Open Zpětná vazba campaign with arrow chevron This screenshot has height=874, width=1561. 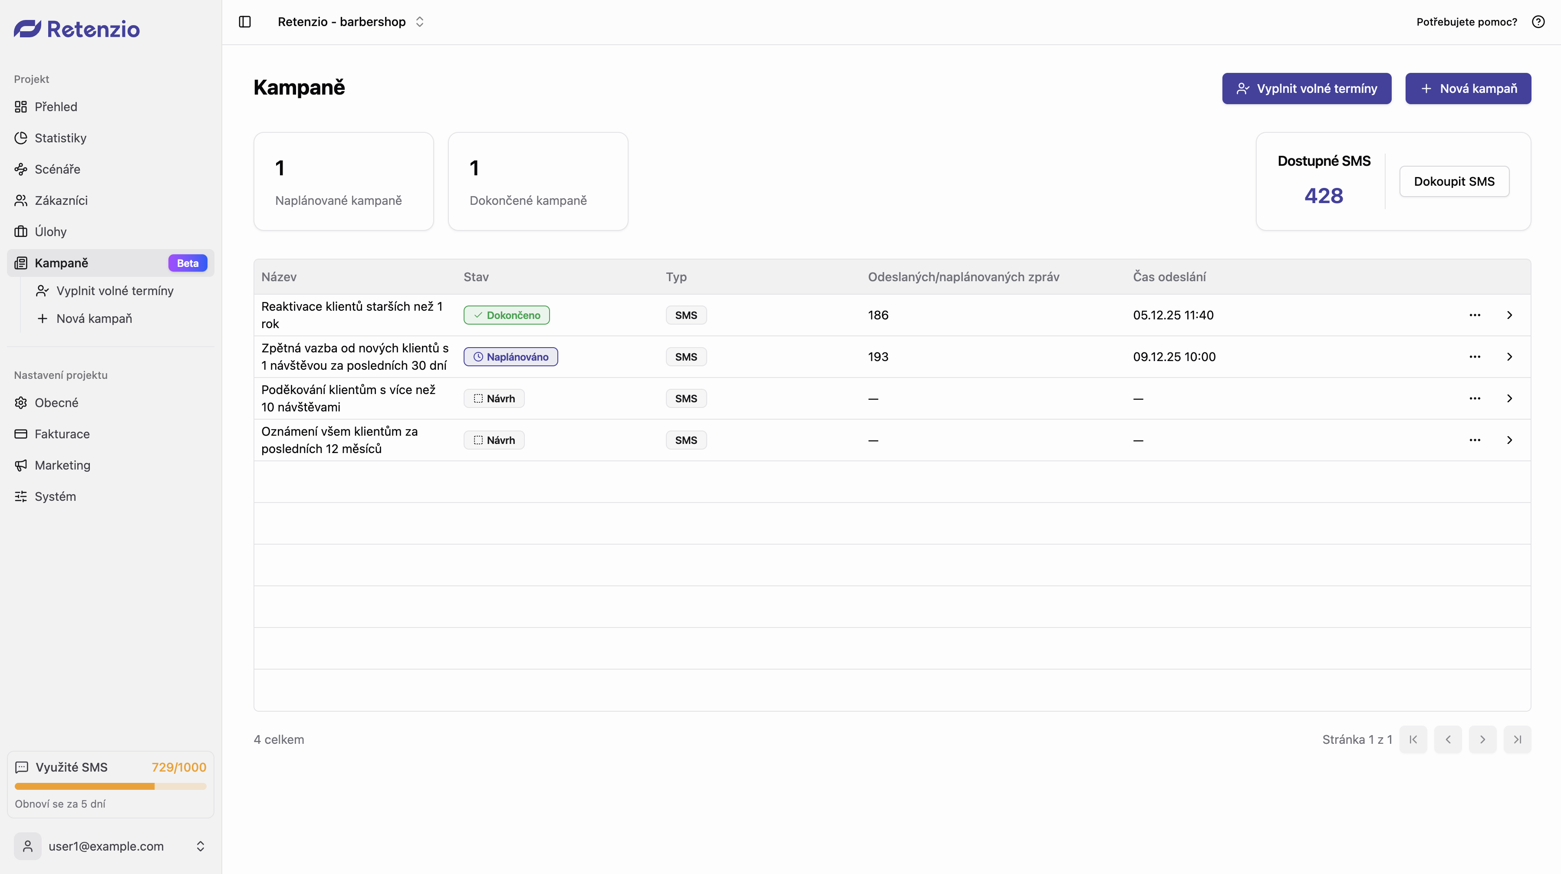[1509, 357]
